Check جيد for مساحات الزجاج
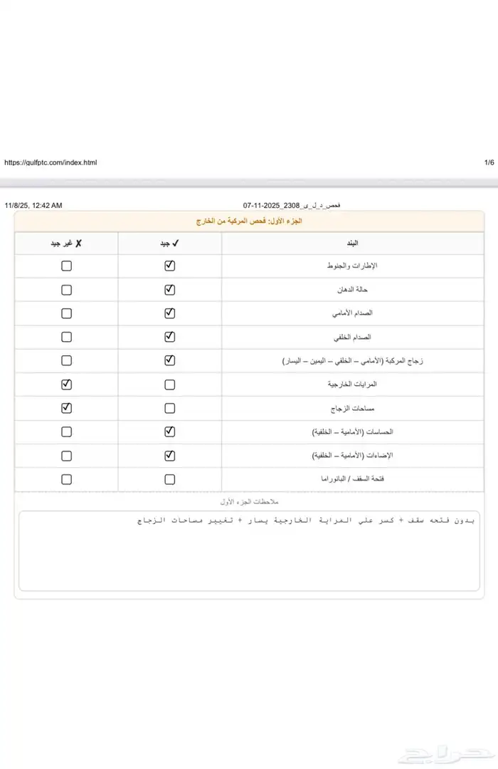498x769 pixels. [169, 408]
